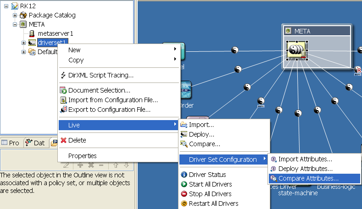
Task: Collapse the RK12 project tree node
Action: tap(6, 6)
